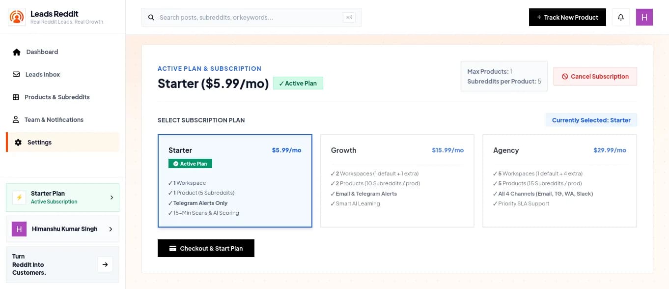Screen dimensions: 669x289
Task: Go to Products & Subreddits
Action: pyautogui.click(x=62, y=97)
